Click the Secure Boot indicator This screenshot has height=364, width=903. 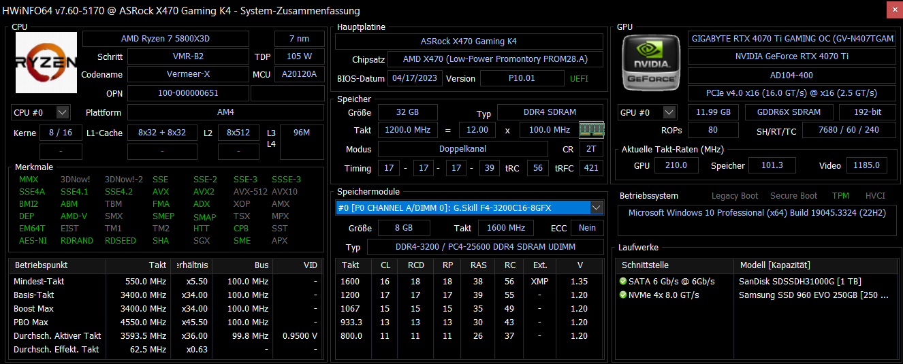pyautogui.click(x=793, y=196)
